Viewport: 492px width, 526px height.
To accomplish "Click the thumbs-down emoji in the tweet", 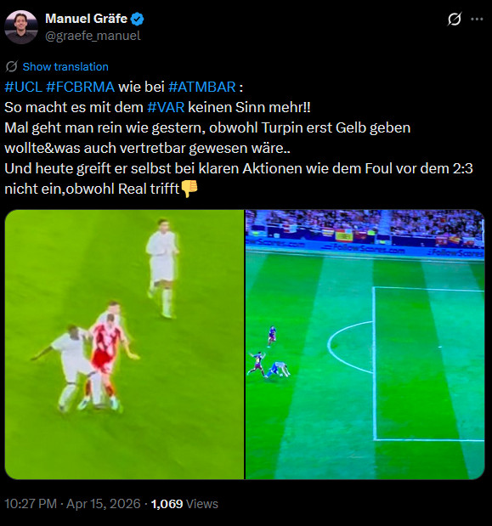I will click(x=189, y=189).
